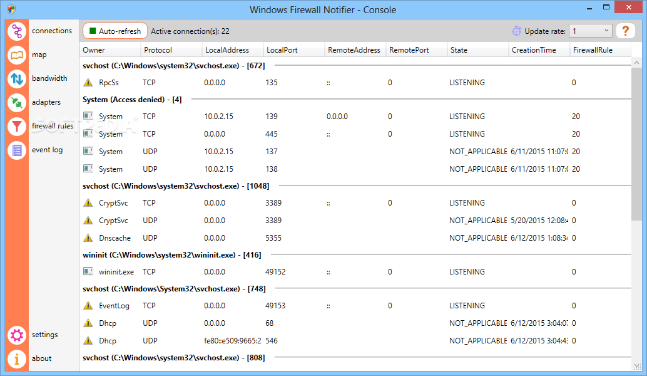Select the adapters menu label

(46, 102)
